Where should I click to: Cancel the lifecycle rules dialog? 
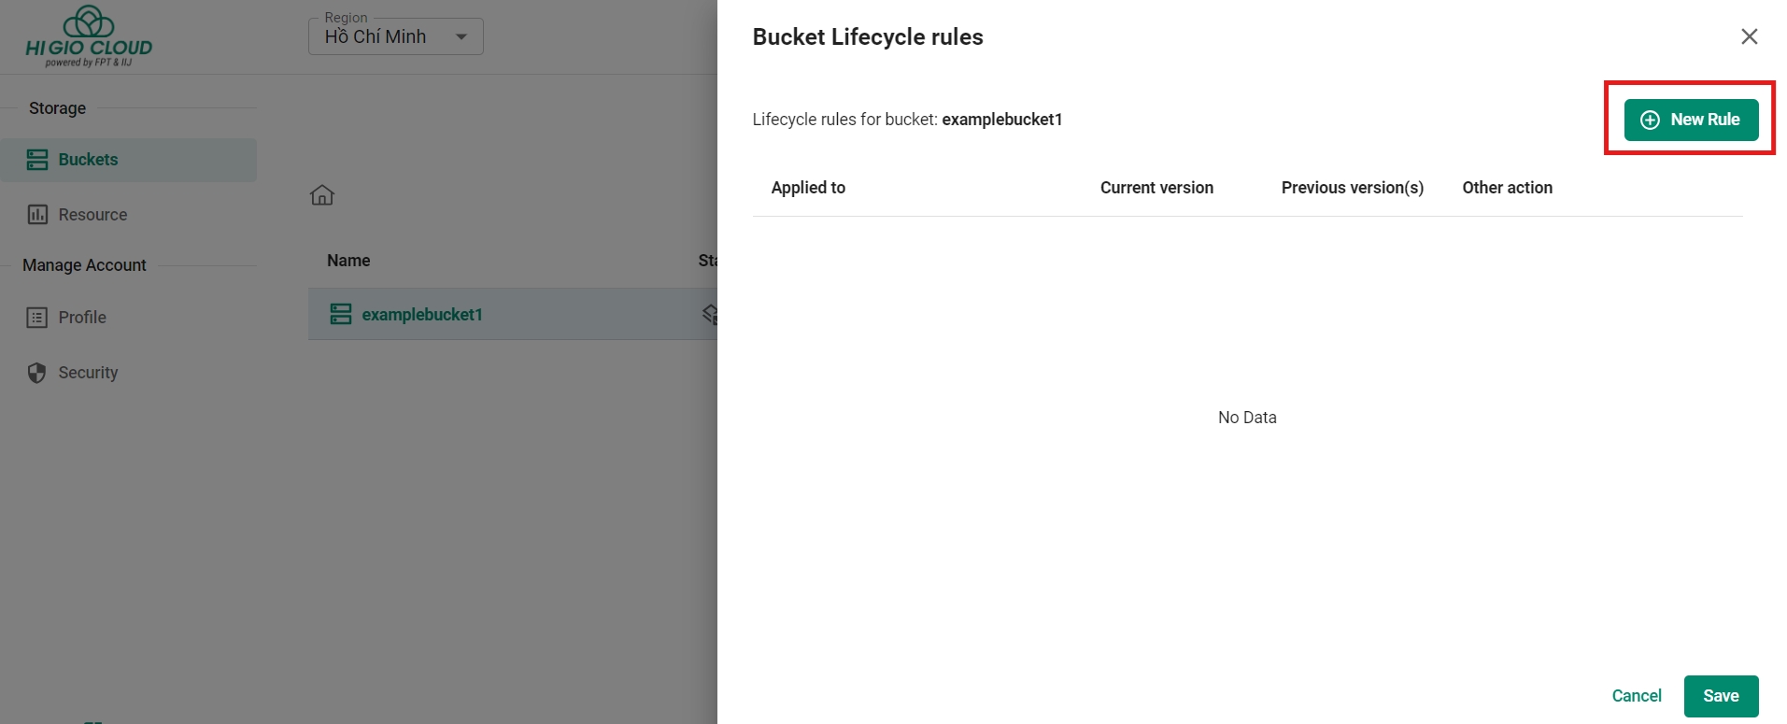(x=1637, y=696)
